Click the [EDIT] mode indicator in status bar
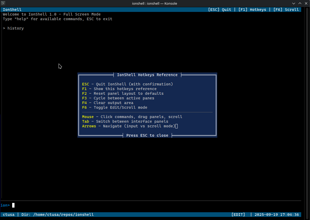Viewport: 310px width, 220px height. point(238,215)
